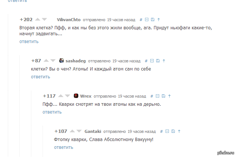The image size is (236, 157).
Task: Collapse VilivanChto's comment thread
Action: point(147,19)
